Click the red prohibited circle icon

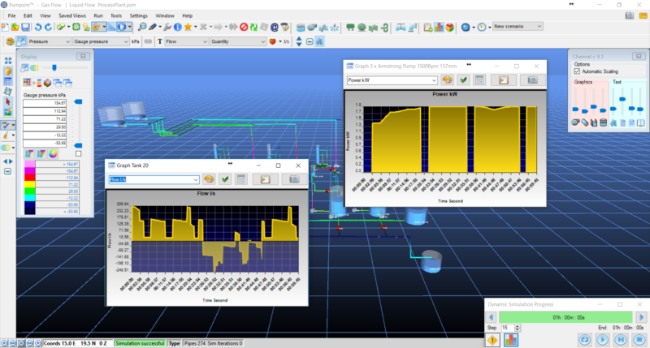pos(244,27)
